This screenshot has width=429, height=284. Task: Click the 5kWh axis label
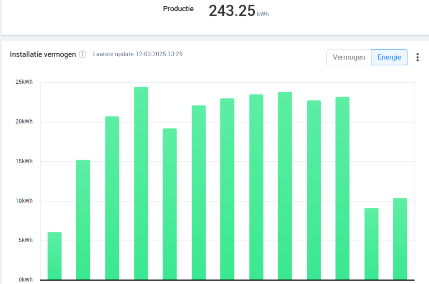(x=26, y=240)
